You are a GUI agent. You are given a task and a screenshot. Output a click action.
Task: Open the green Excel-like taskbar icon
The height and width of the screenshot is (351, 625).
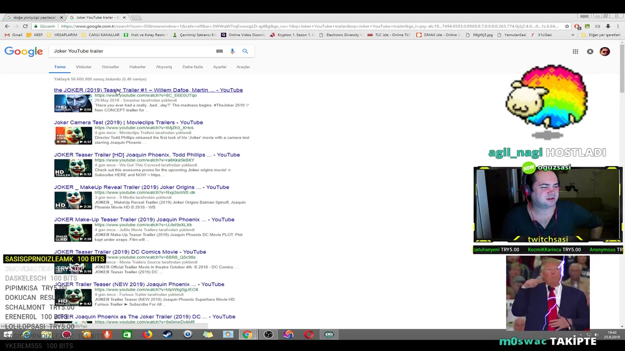coord(126,334)
